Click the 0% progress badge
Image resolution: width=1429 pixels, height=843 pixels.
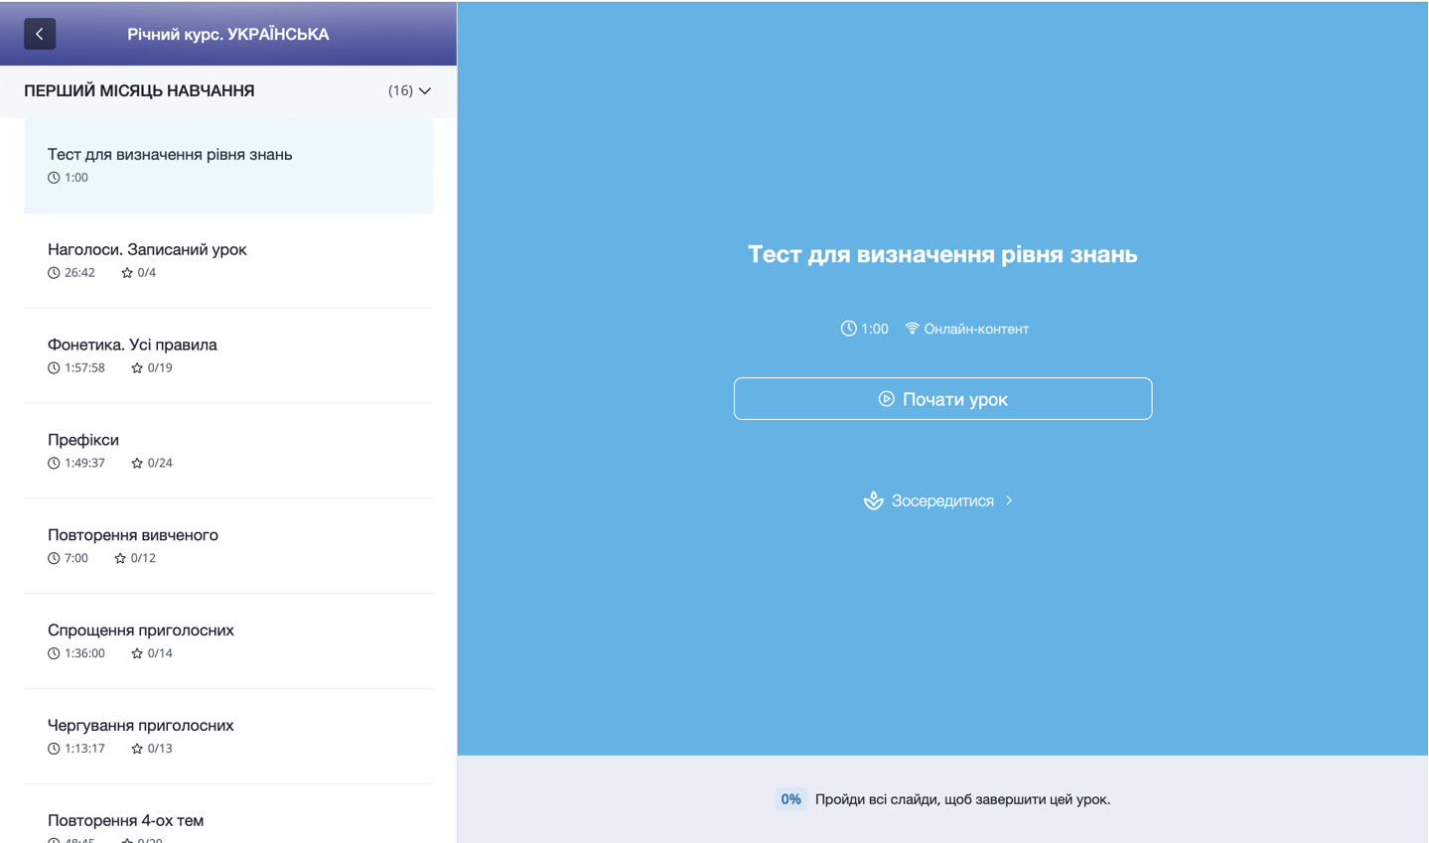pyautogui.click(x=790, y=799)
